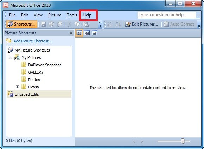204x149 pixels.
Task: Click the My Picture Shortcuts icon
Action: pos(11,50)
